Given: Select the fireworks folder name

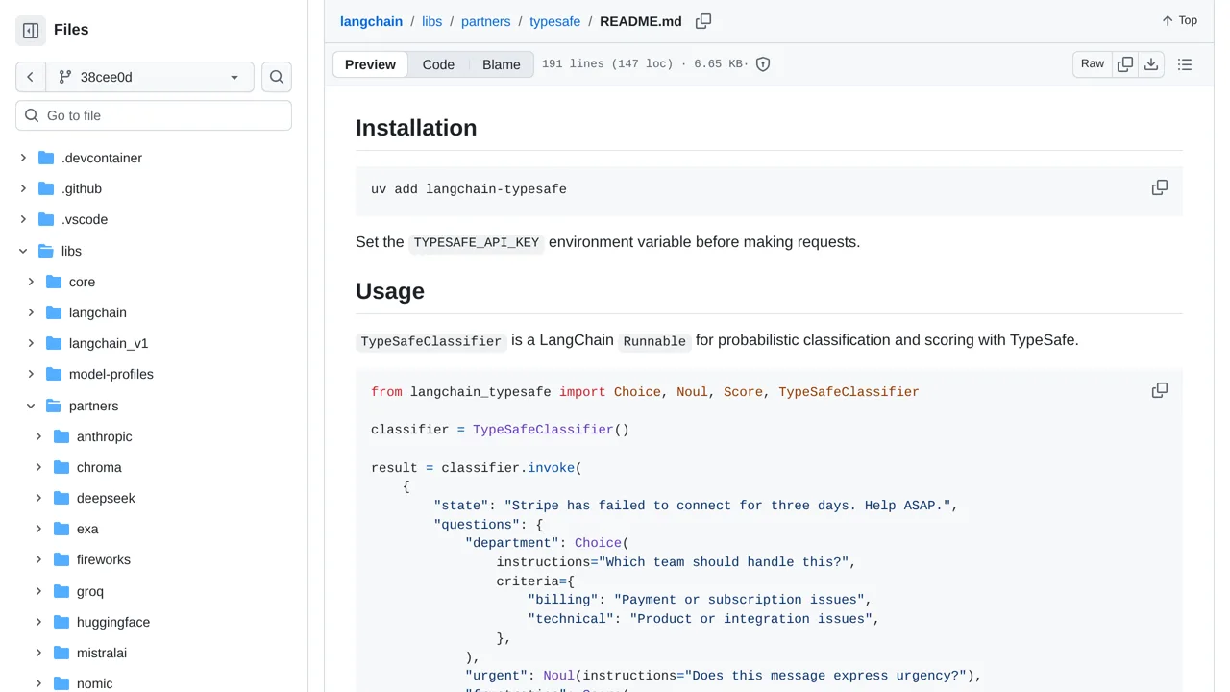Looking at the screenshot, I should coord(104,559).
